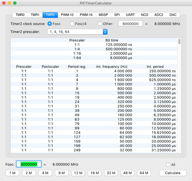Open the PWM-10 tab
192x181 pixels.
pos(67,15)
